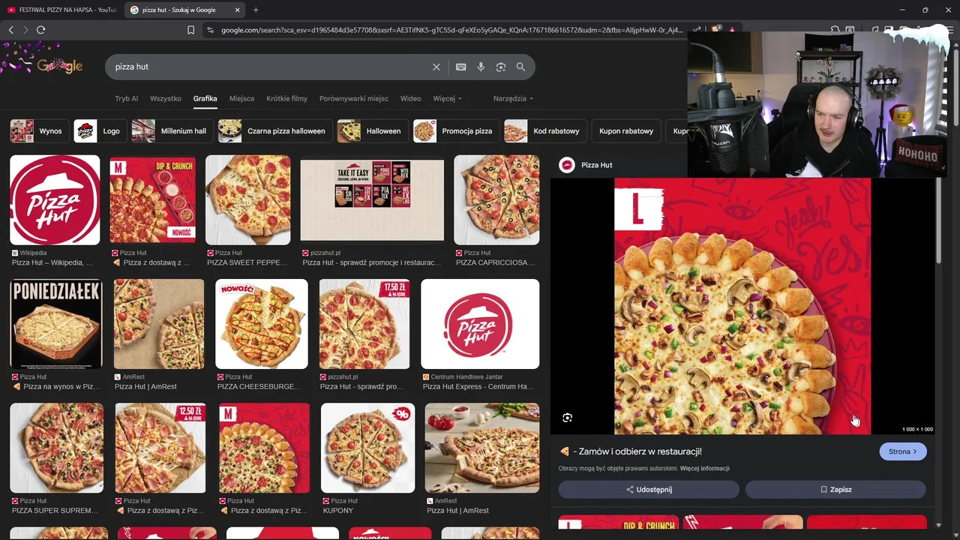This screenshot has width=960, height=540.
Task: Expand the Narzędzia menu
Action: [x=513, y=98]
